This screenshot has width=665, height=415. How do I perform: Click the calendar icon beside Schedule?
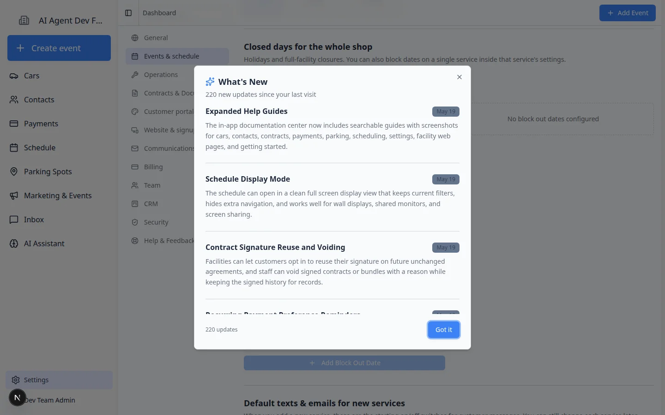tap(14, 148)
